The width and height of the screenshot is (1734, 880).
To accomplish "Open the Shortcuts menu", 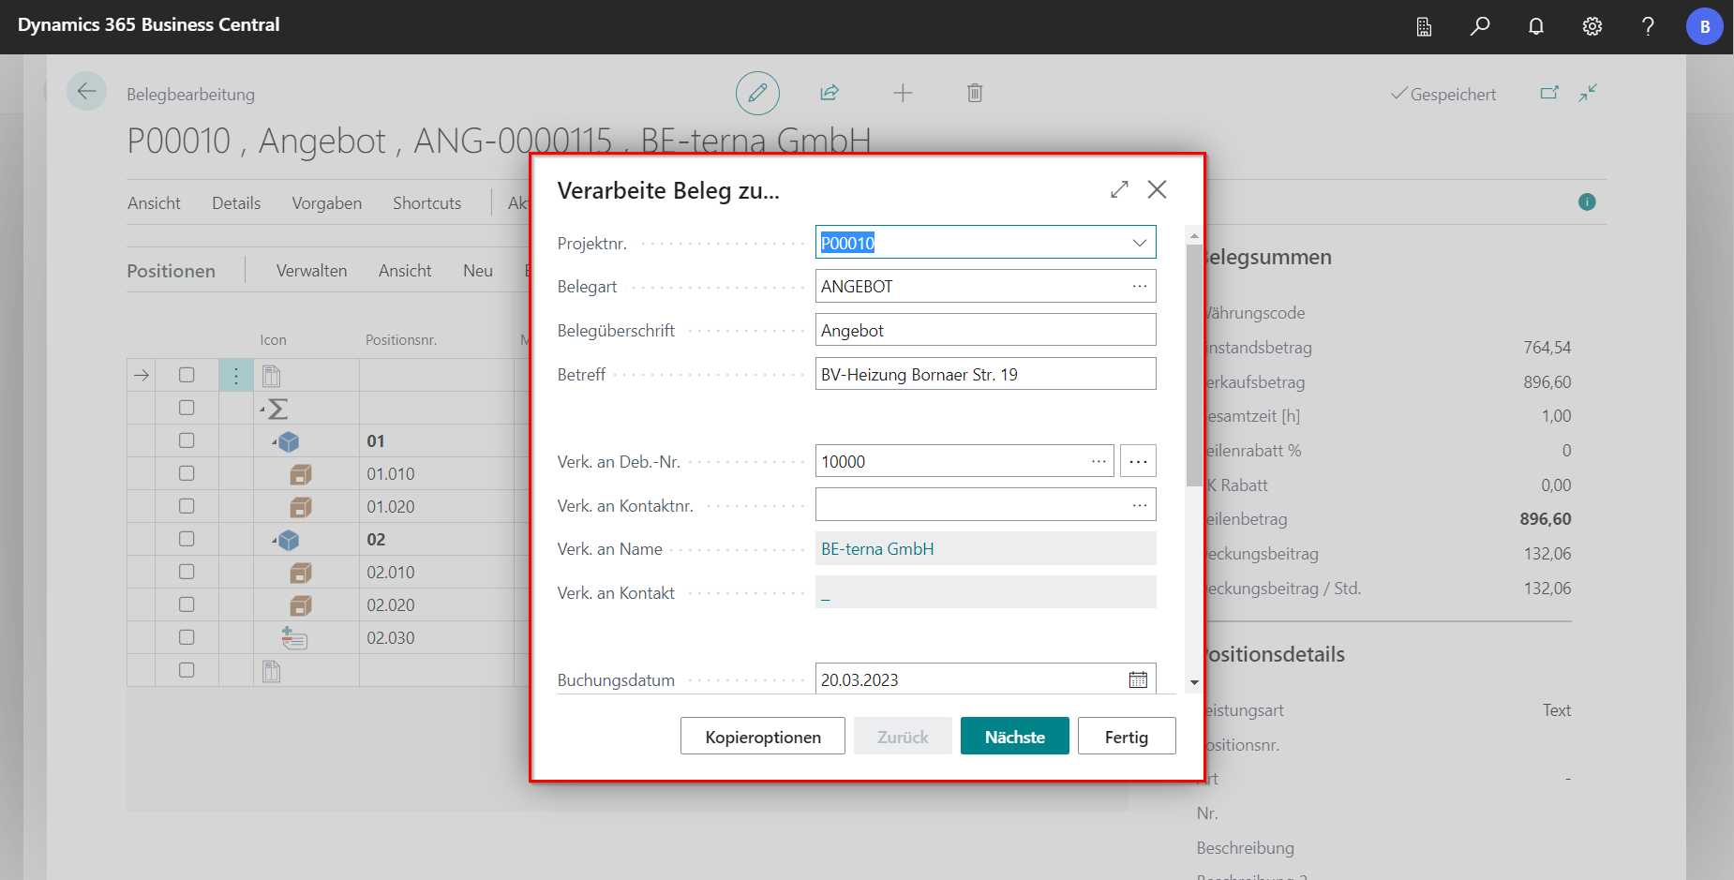I will pos(426,203).
